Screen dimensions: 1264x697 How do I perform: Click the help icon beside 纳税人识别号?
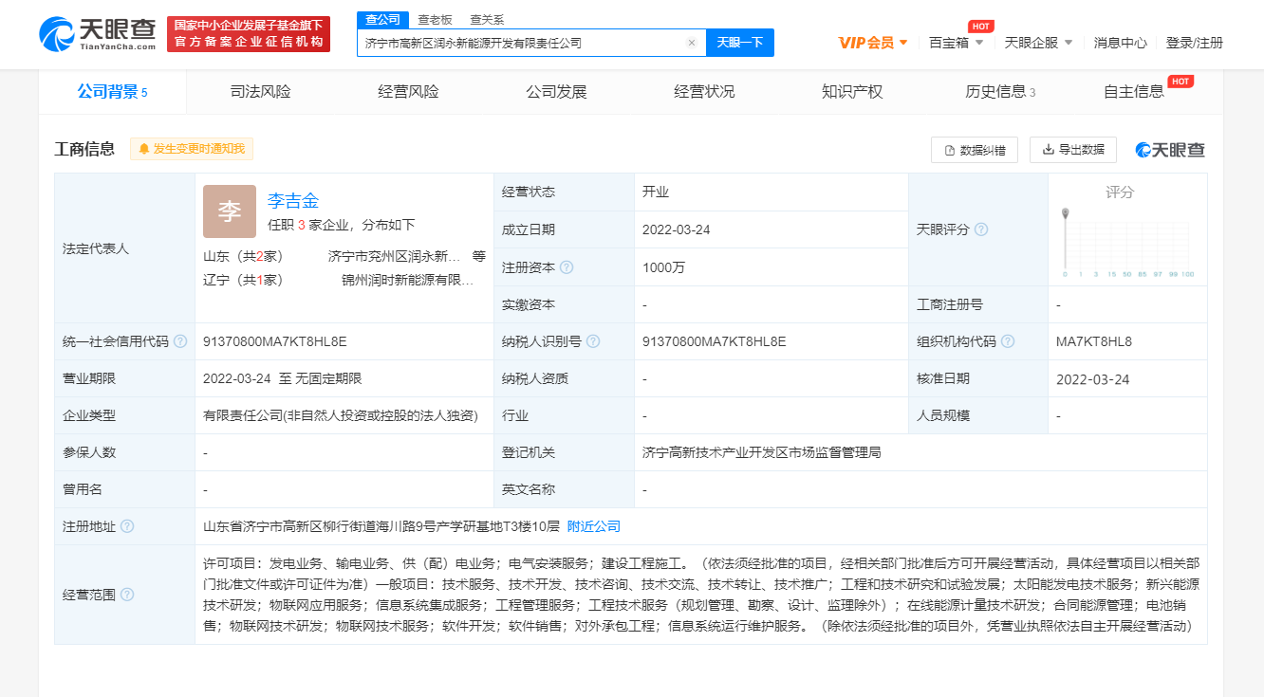[x=593, y=341]
